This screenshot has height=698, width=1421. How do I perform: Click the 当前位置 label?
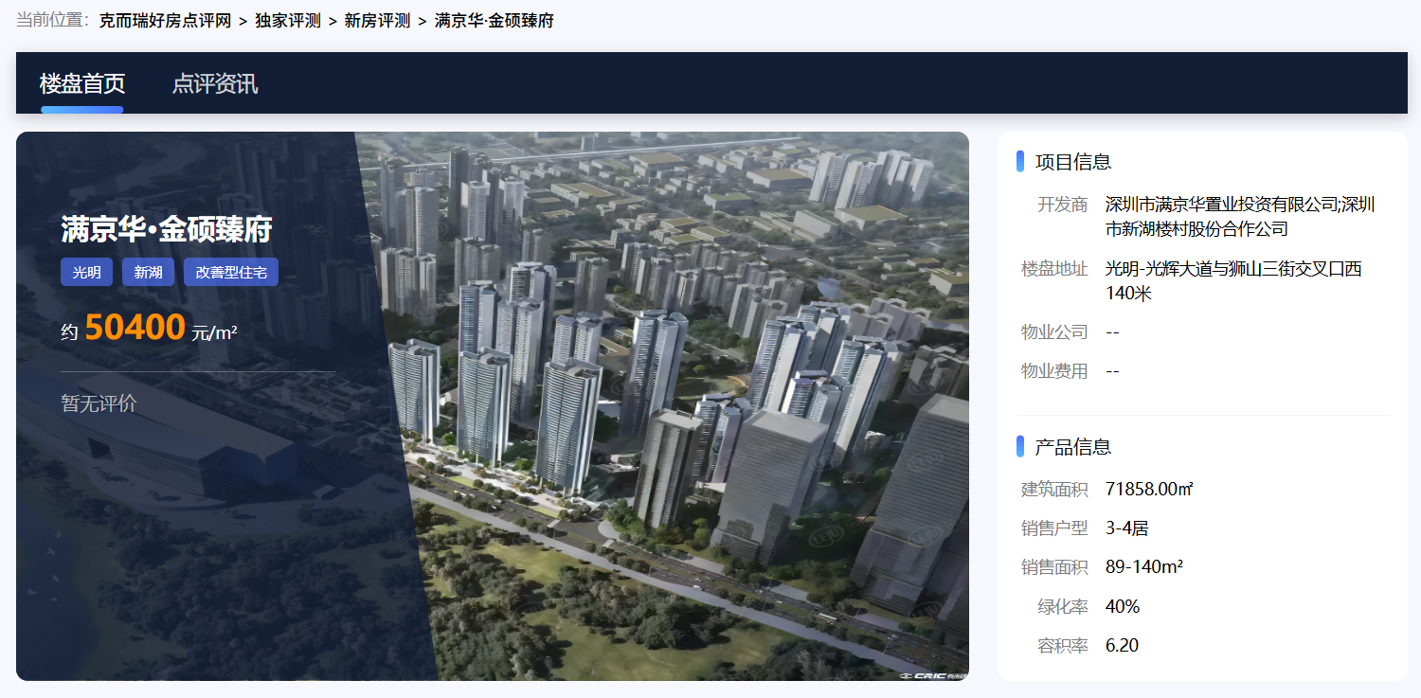(x=53, y=20)
